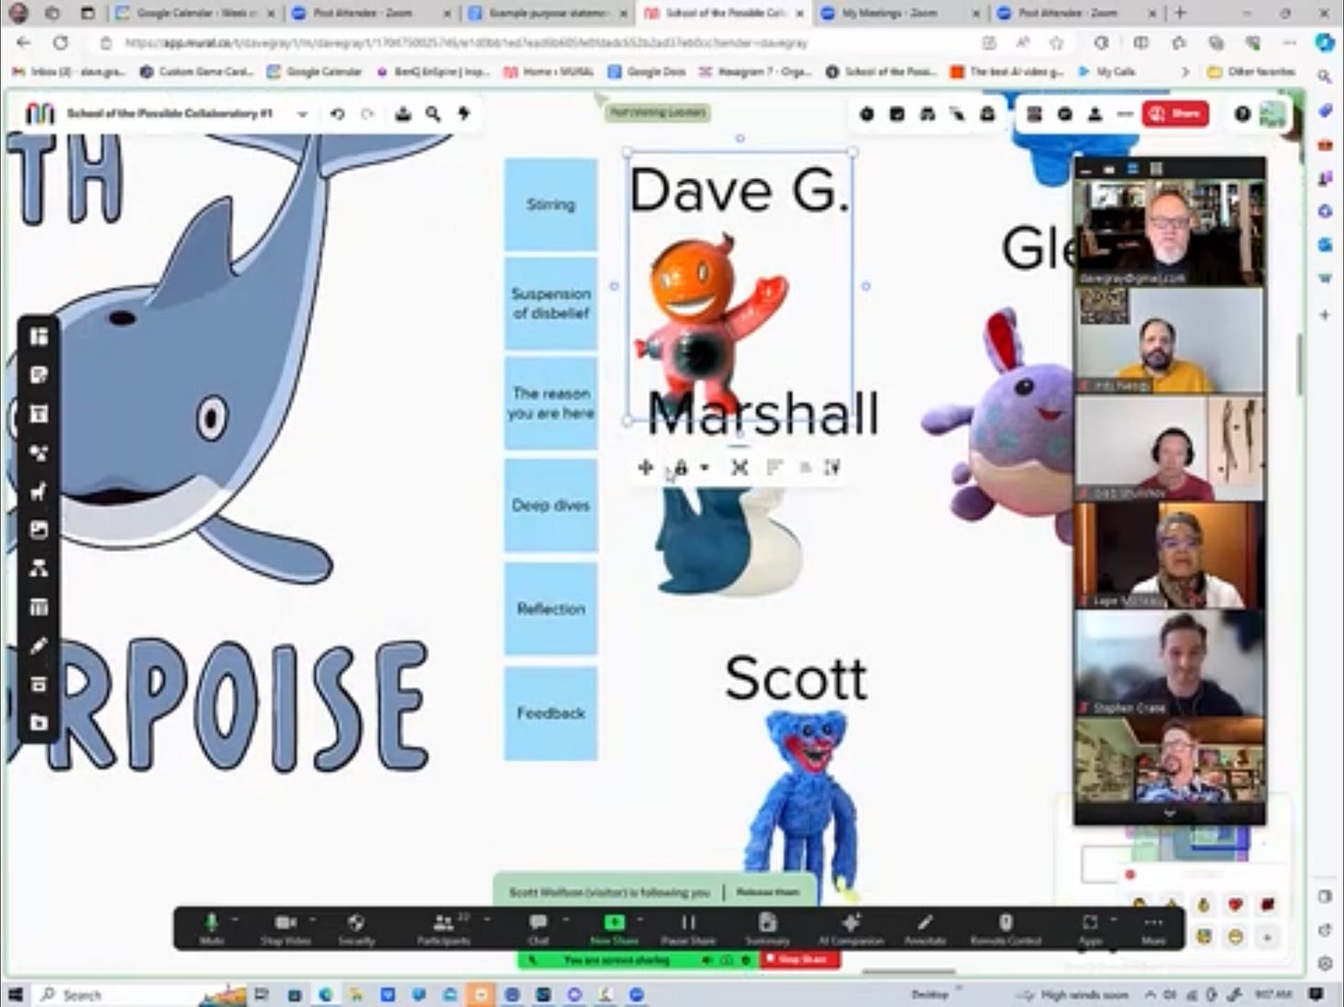1344x1007 pixels.
Task: Open the search magnifier in Mural header
Action: [433, 114]
